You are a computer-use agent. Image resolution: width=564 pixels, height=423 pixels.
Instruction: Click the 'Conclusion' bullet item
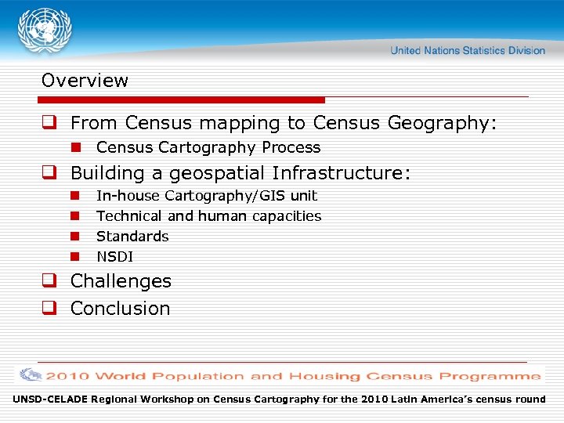click(120, 309)
